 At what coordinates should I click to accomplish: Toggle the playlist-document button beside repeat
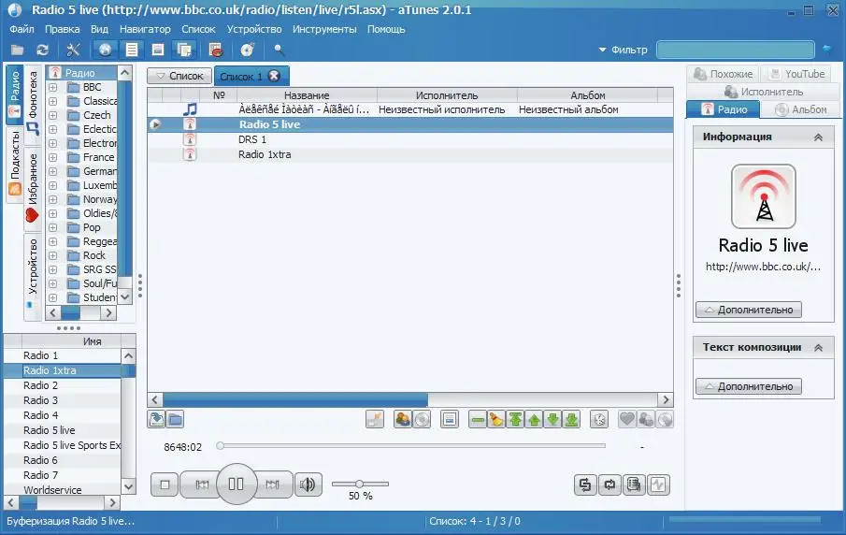point(634,484)
